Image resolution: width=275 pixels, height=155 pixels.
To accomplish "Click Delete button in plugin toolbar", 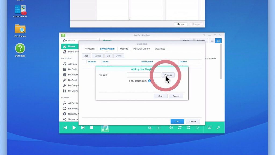I will [x=98, y=56].
